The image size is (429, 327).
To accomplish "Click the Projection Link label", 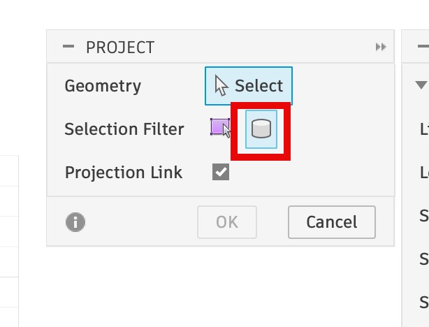I will 123,173.
